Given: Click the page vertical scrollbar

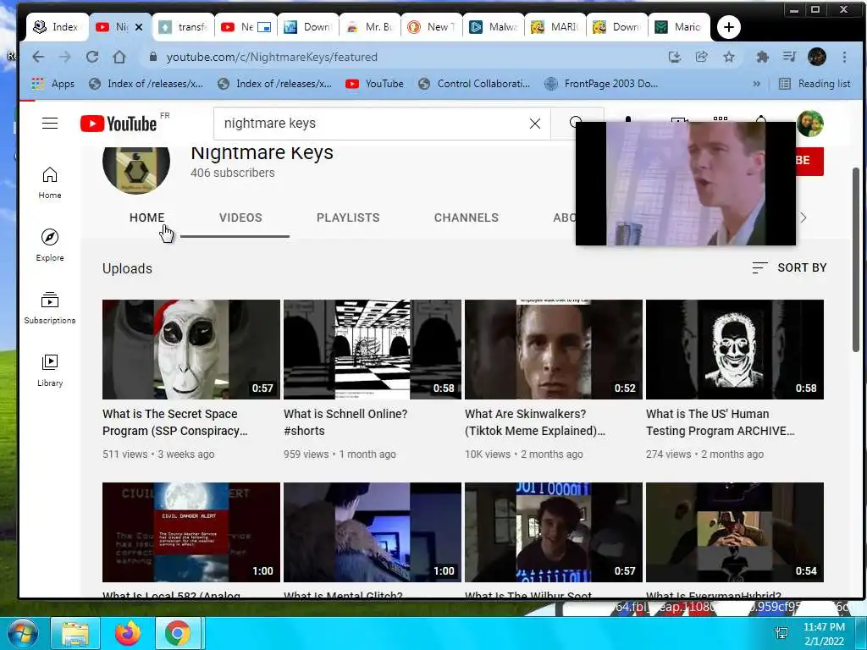Looking at the screenshot, I should [x=855, y=260].
